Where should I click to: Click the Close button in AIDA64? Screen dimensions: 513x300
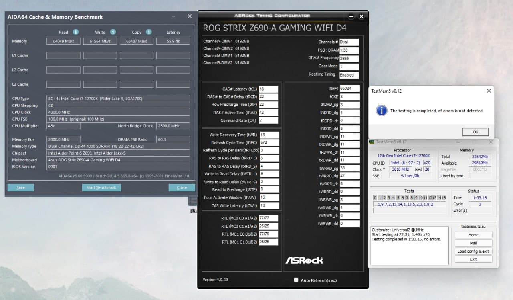pyautogui.click(x=182, y=187)
